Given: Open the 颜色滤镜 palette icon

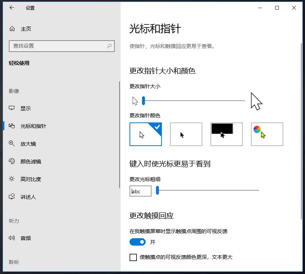Looking at the screenshot, I should [12, 162].
